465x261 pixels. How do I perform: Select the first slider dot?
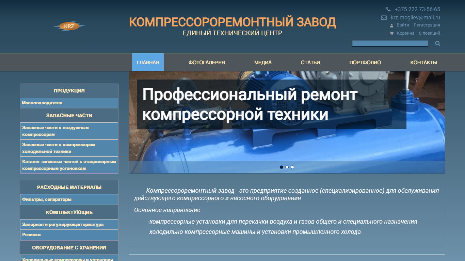click(x=282, y=167)
